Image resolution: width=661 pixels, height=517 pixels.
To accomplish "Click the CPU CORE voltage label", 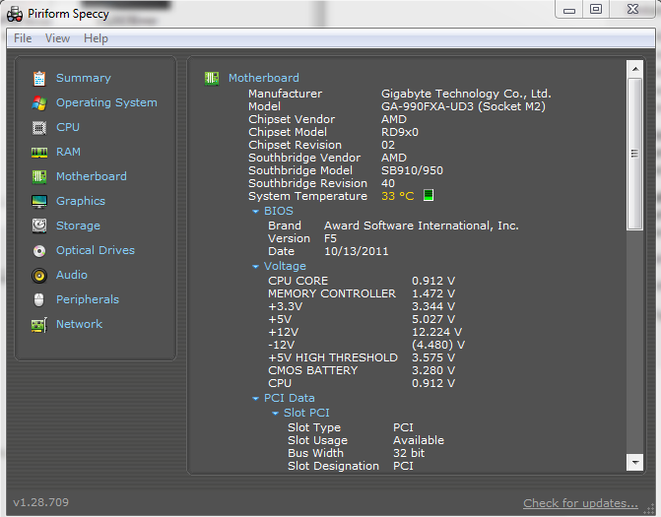I will [298, 281].
